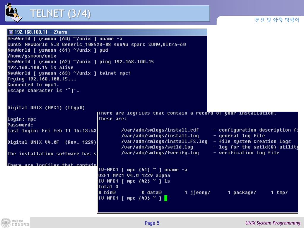Click the 'The installation software has' line
Screen dimensions: 304x228
52,154
